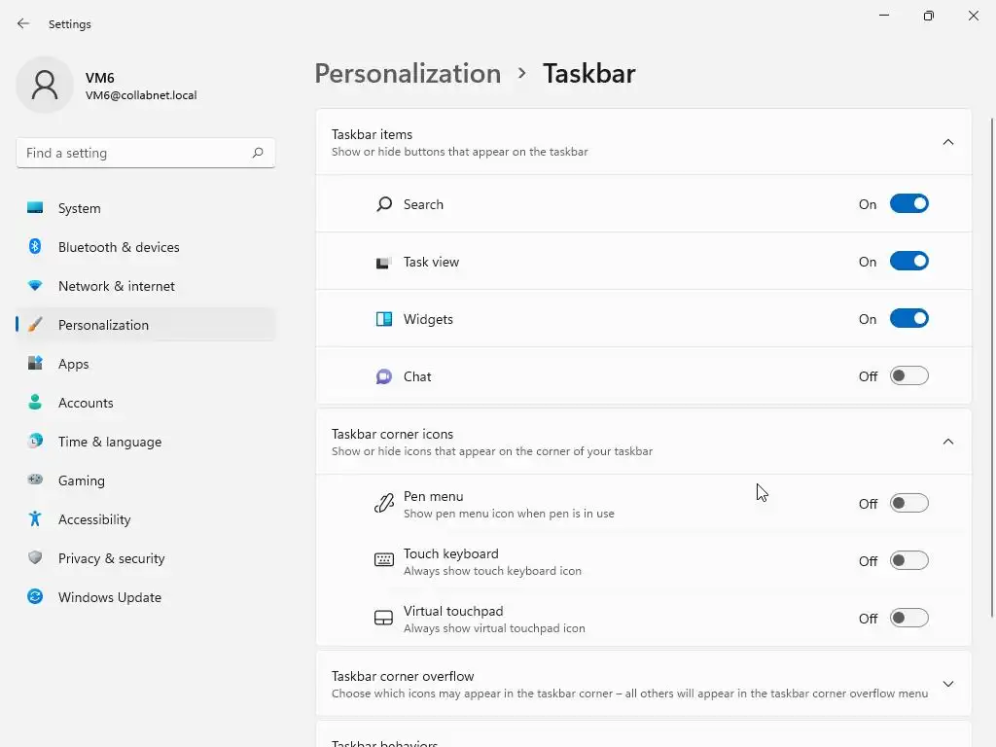Viewport: 996px width, 747px height.
Task: Open the Apps settings category
Action: [73, 364]
